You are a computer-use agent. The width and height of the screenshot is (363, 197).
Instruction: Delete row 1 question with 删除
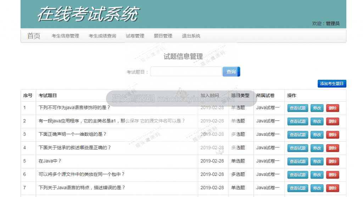(x=333, y=108)
